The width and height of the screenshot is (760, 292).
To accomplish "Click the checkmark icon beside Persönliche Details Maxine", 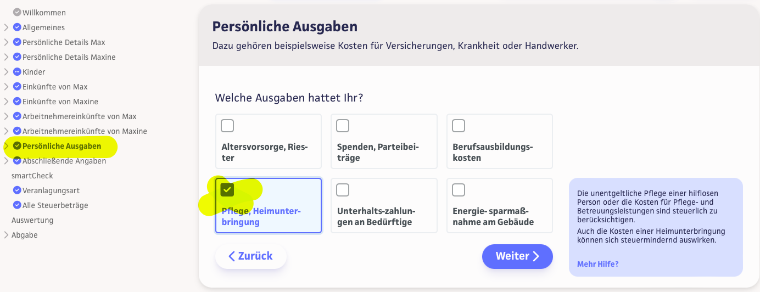I will (x=17, y=57).
